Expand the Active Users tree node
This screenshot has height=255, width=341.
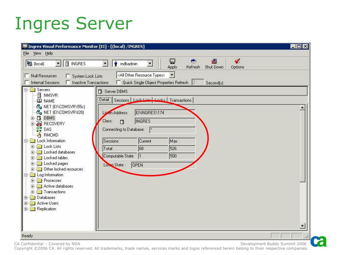[x=26, y=204]
